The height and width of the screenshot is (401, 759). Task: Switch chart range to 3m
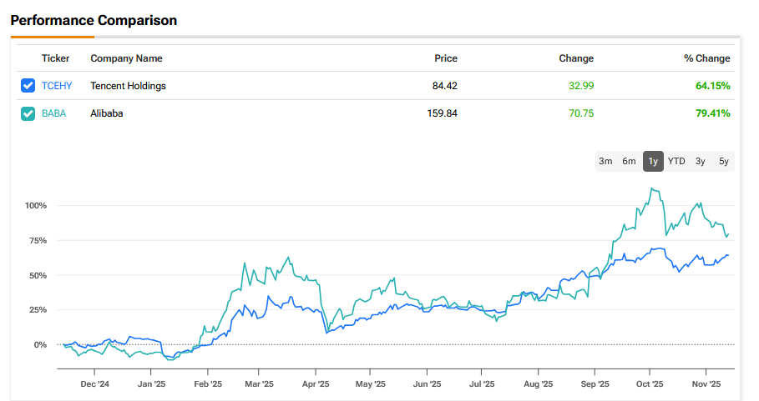(x=605, y=161)
